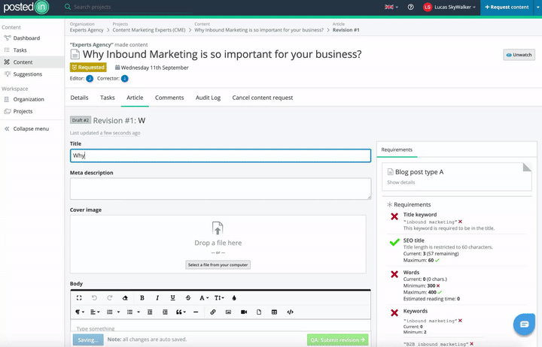Select a file from your computer
542x347 pixels.
218,265
